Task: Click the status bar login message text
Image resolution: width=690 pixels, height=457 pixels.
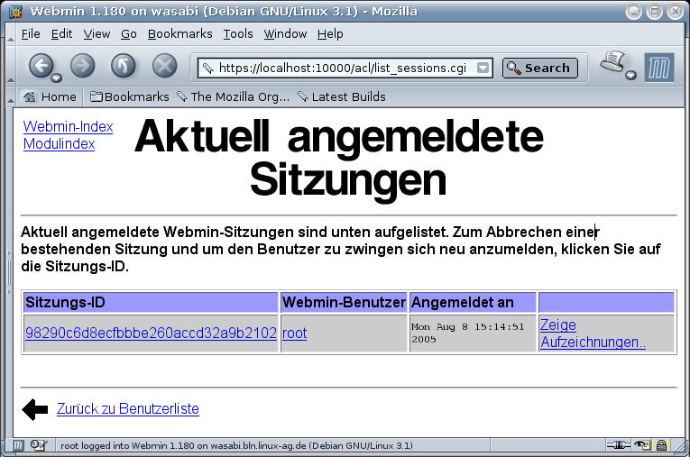Action: pyautogui.click(x=236, y=445)
